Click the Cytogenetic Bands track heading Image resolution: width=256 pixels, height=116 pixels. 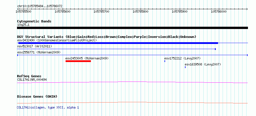pyautogui.click(x=34, y=21)
